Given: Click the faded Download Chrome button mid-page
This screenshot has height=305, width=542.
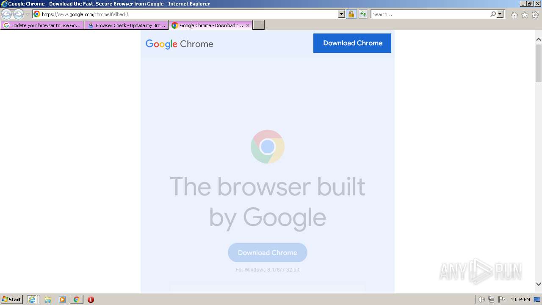Looking at the screenshot, I should [268, 252].
